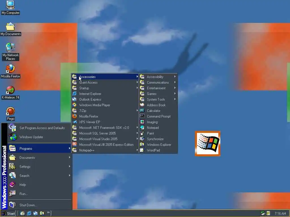Open Communications submenu in Accessories

(158, 82)
